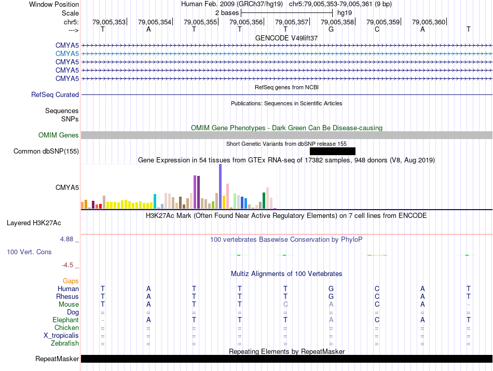The height and width of the screenshot is (371, 493).
Task: Click the Rhesus species label
Action: click(67, 296)
